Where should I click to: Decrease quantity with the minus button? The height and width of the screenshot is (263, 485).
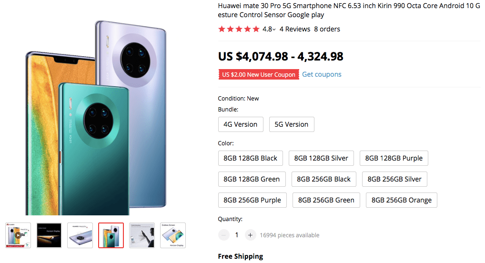click(x=223, y=235)
